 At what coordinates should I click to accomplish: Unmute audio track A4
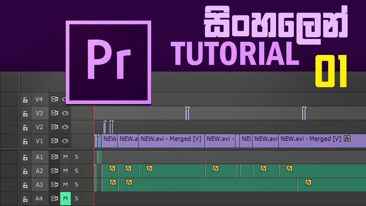(65, 198)
